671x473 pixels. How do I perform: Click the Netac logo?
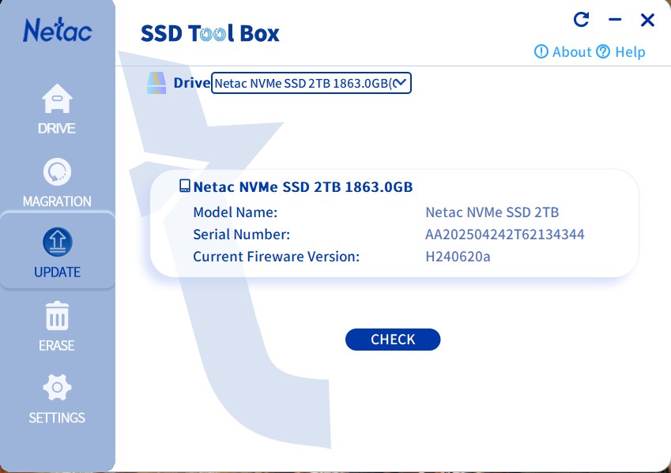[58, 30]
